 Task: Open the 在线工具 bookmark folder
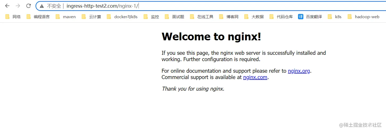coord(202,17)
